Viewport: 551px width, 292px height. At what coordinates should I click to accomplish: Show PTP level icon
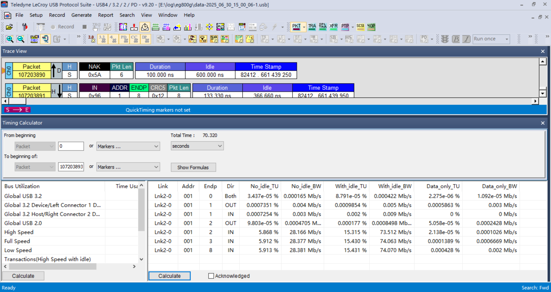click(345, 27)
